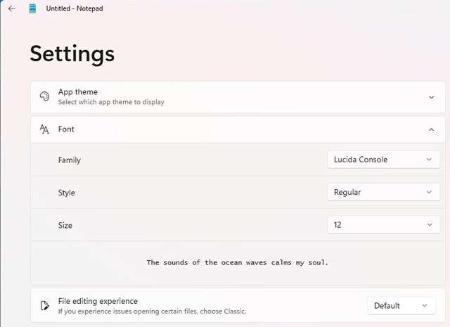
Task: Click the File editing experience label
Action: click(x=98, y=301)
